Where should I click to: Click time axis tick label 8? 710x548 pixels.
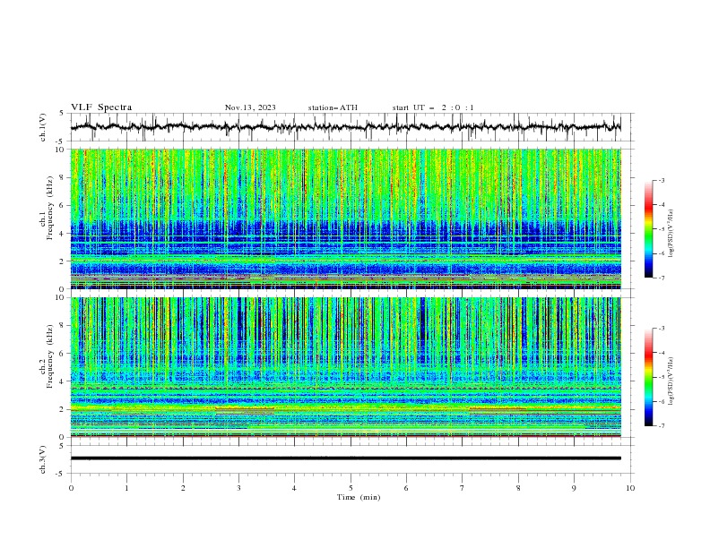pos(518,488)
